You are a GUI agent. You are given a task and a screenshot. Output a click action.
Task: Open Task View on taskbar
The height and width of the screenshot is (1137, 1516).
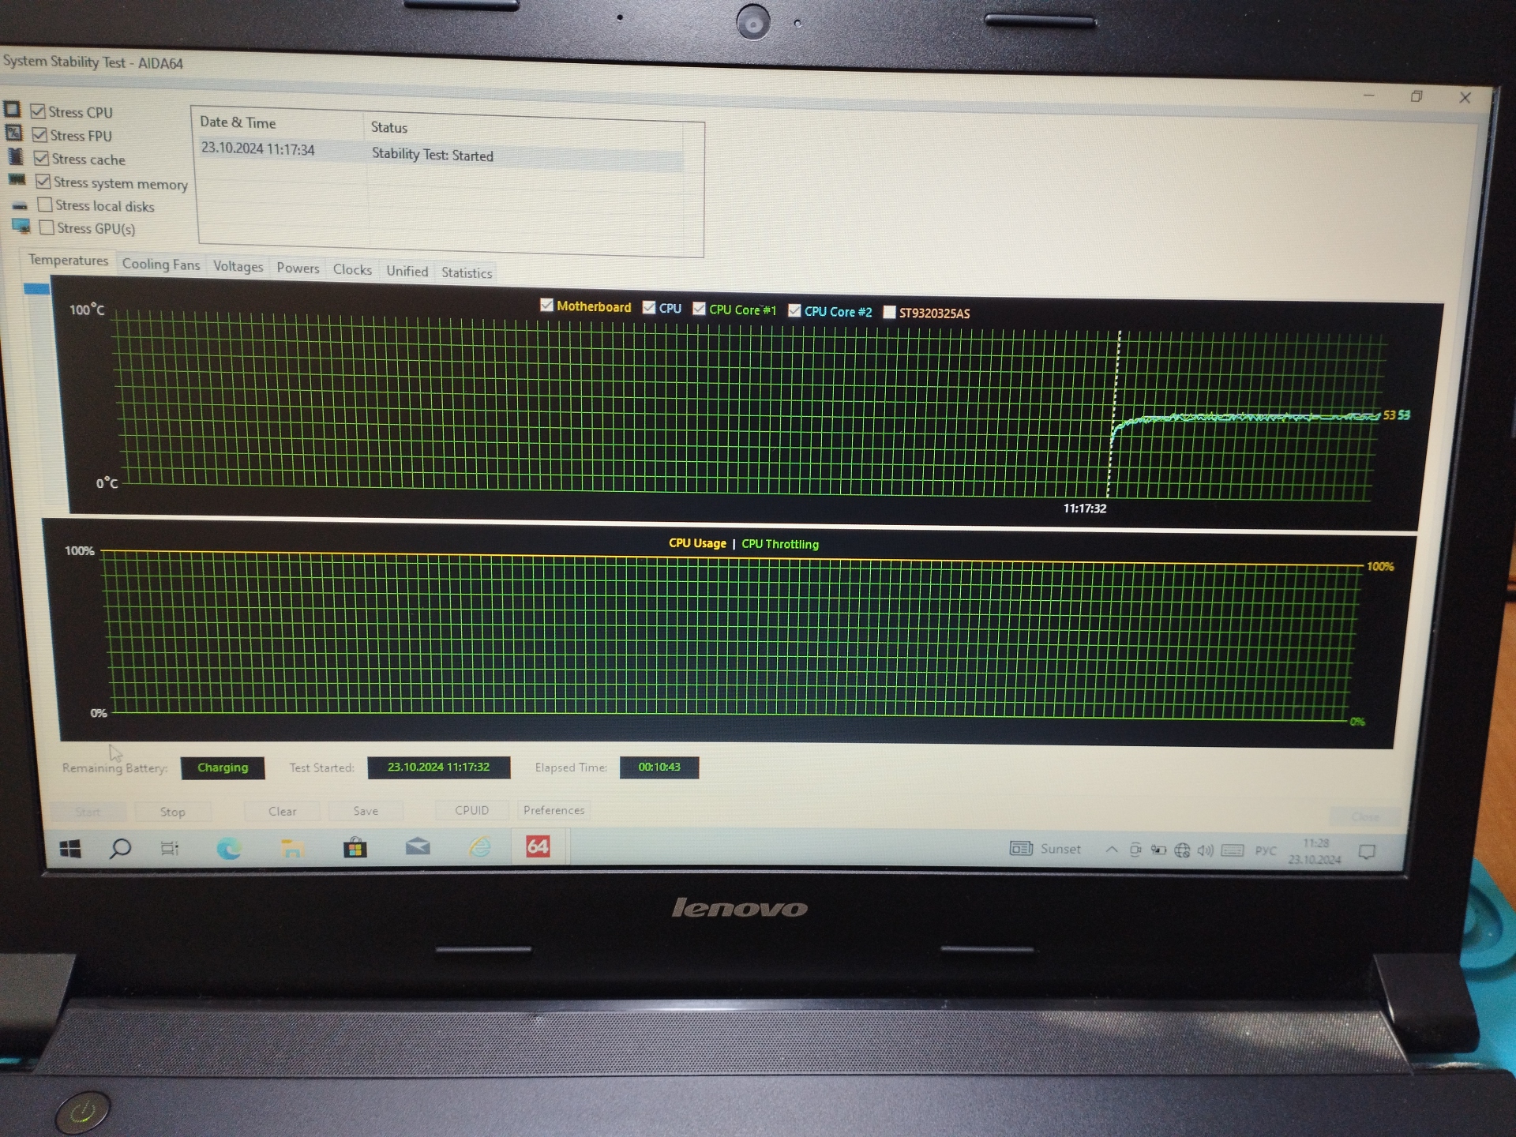[170, 849]
